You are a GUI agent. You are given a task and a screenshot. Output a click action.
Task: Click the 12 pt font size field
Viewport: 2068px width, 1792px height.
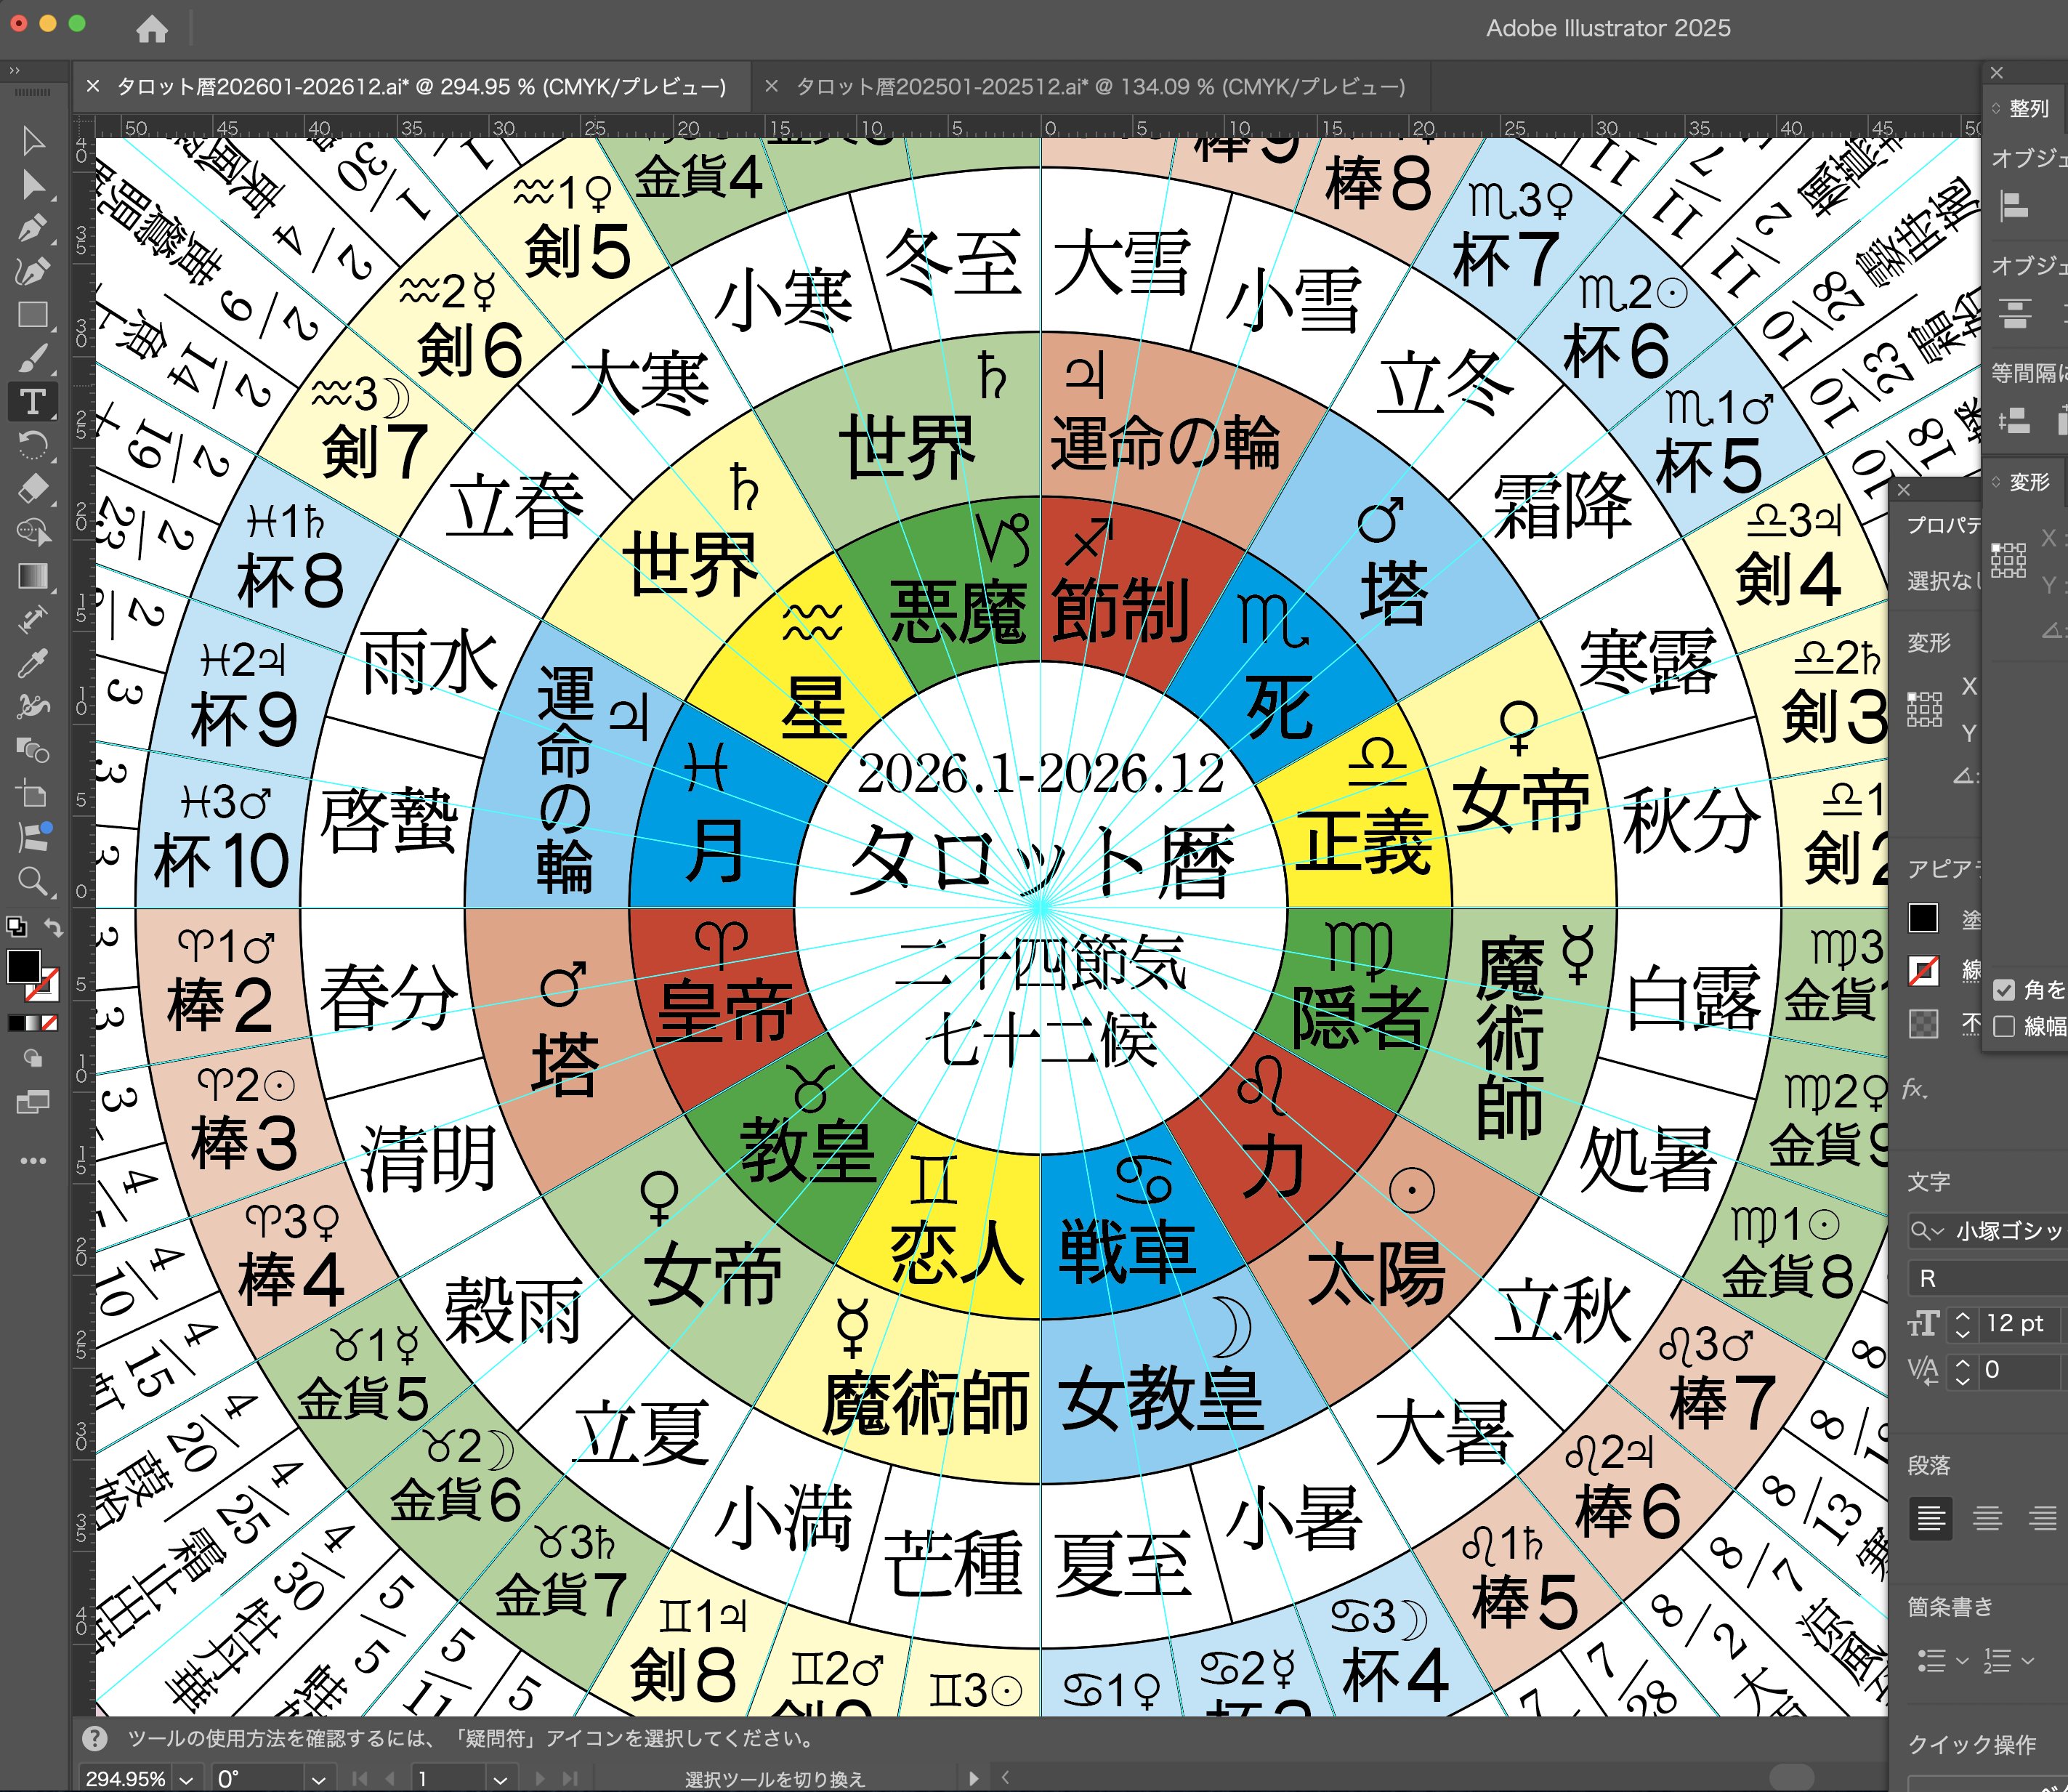coord(2015,1323)
